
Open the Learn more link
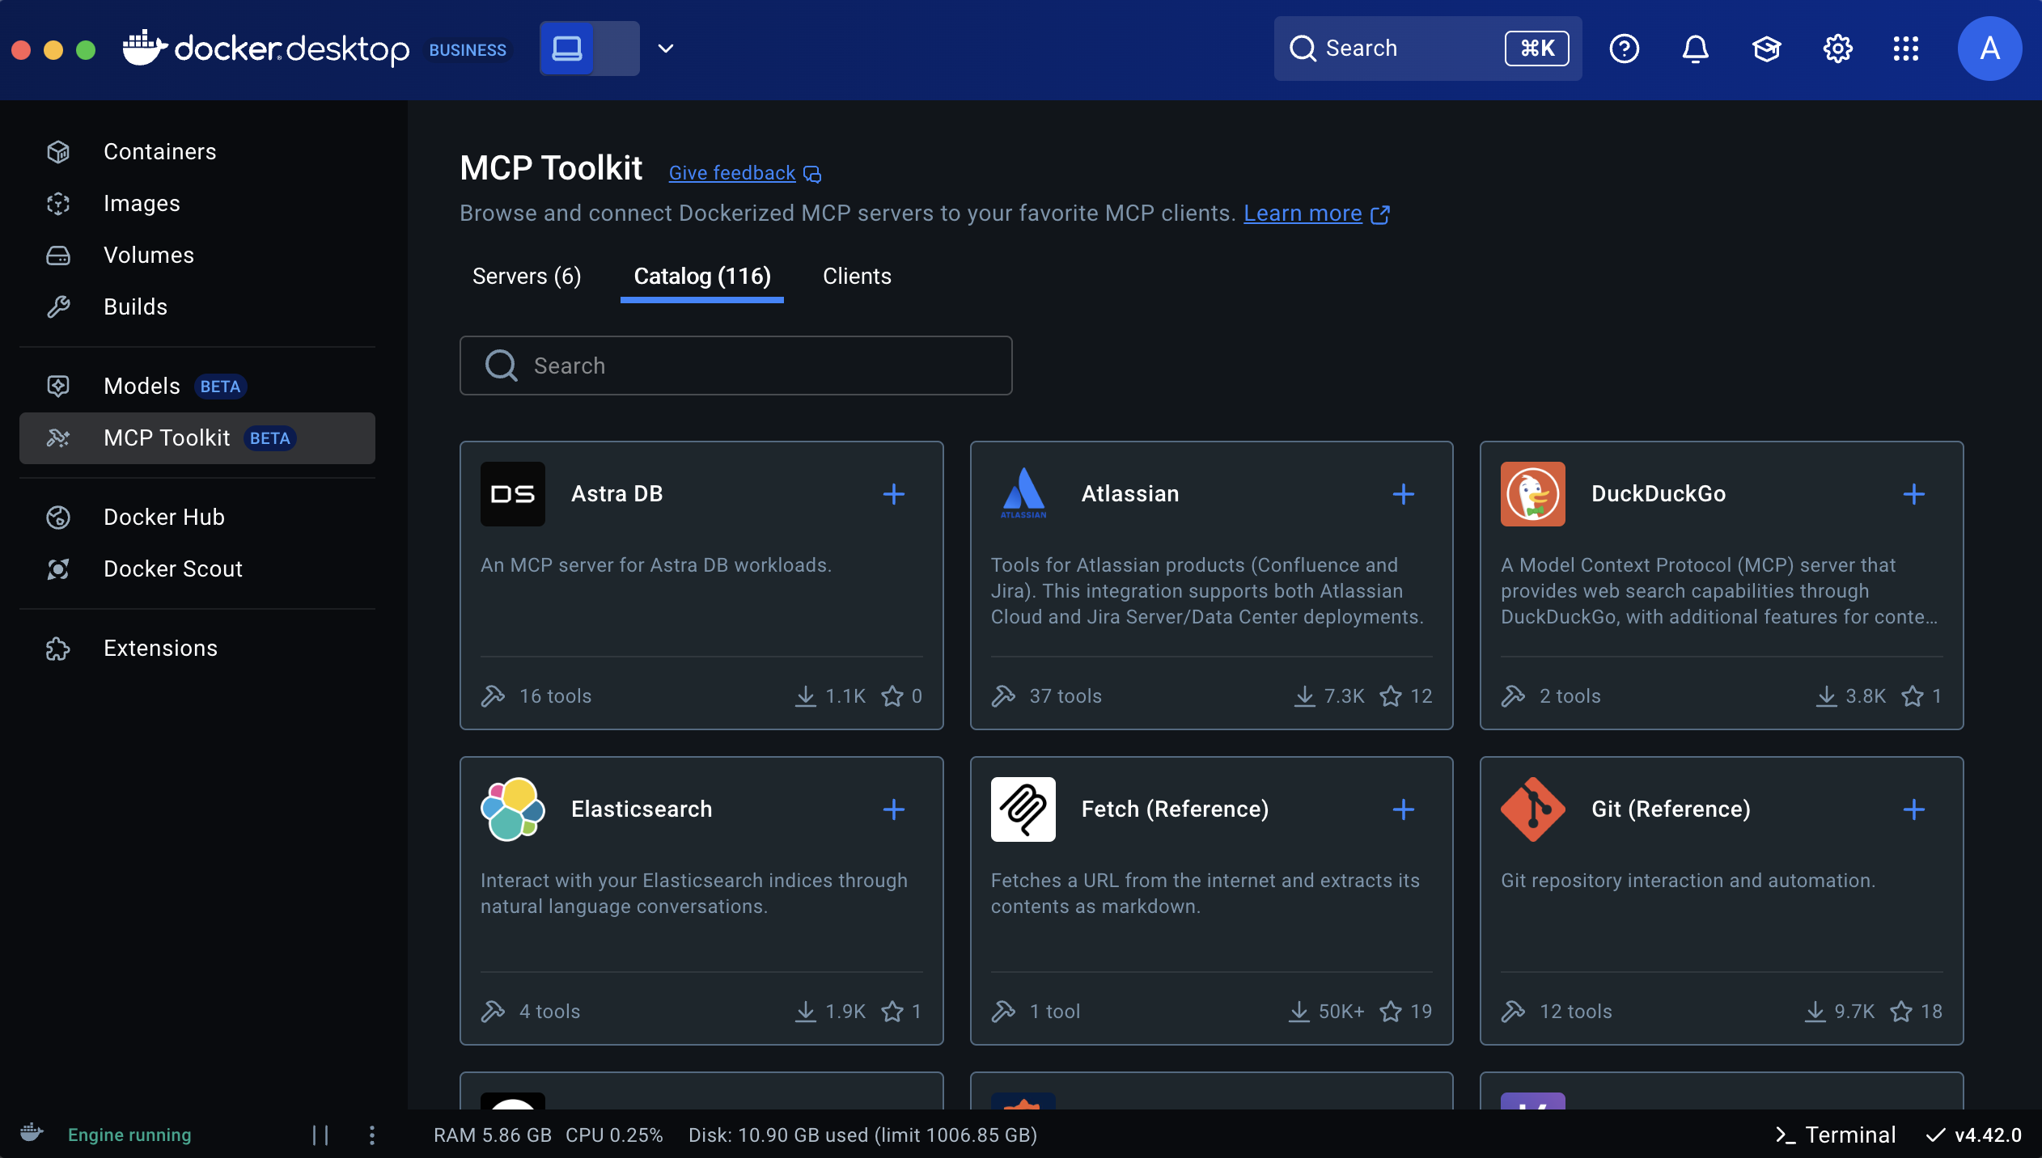(x=1303, y=213)
